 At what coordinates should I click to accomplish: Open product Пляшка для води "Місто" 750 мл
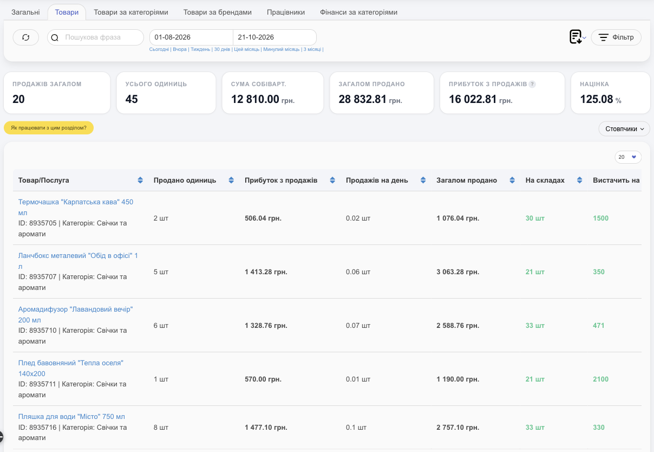pyautogui.click(x=71, y=417)
